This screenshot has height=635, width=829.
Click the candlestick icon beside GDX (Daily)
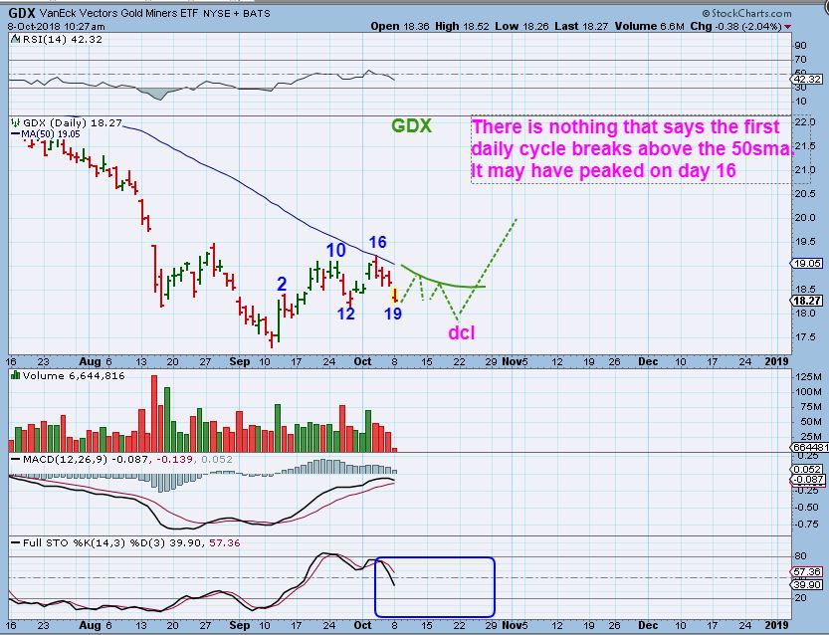point(16,122)
